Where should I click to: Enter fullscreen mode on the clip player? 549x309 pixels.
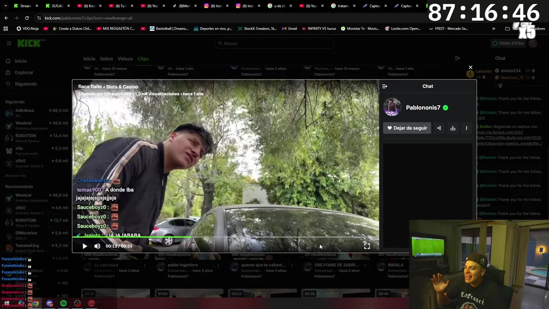(367, 246)
